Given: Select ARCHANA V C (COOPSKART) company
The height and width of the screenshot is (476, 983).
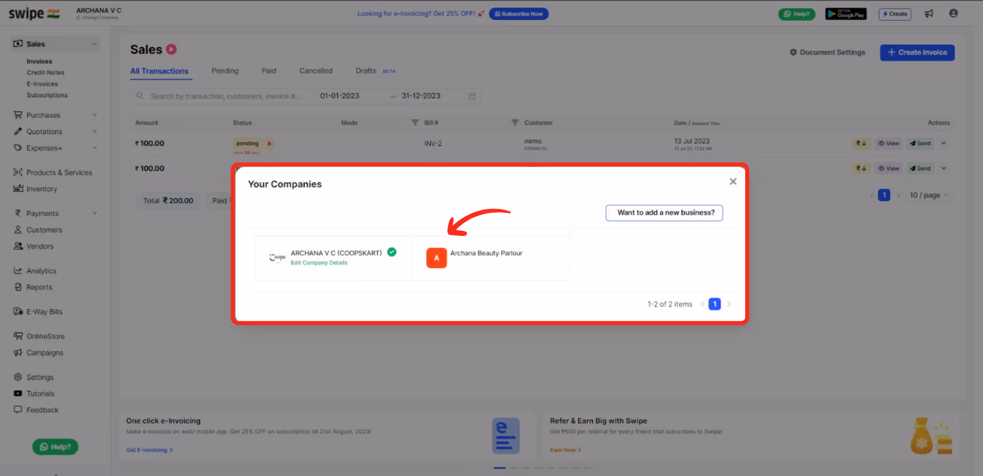Looking at the screenshot, I should (x=333, y=258).
